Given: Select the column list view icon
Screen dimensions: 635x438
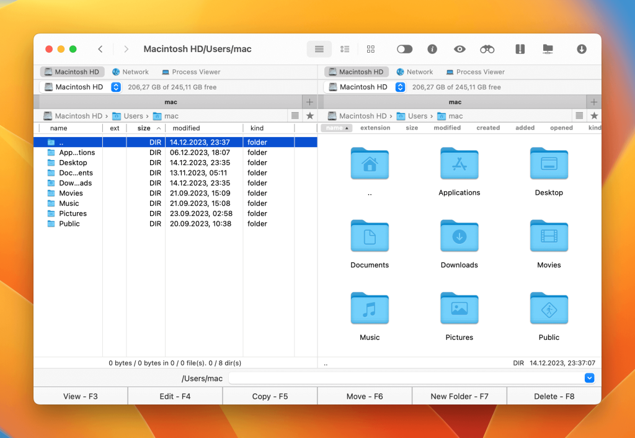Looking at the screenshot, I should click(345, 49).
